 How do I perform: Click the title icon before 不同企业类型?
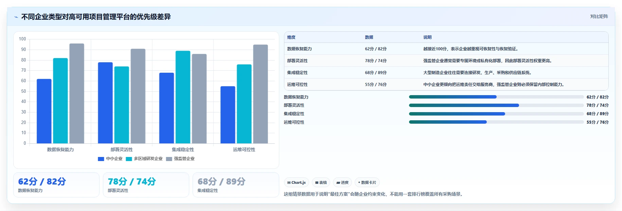(16, 17)
